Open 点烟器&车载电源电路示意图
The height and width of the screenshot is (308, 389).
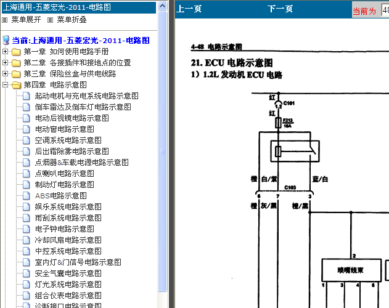pos(81,163)
